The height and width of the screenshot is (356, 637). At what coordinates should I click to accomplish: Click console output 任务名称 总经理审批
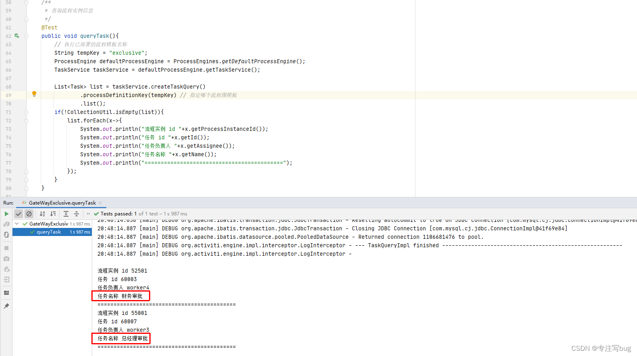click(x=122, y=338)
